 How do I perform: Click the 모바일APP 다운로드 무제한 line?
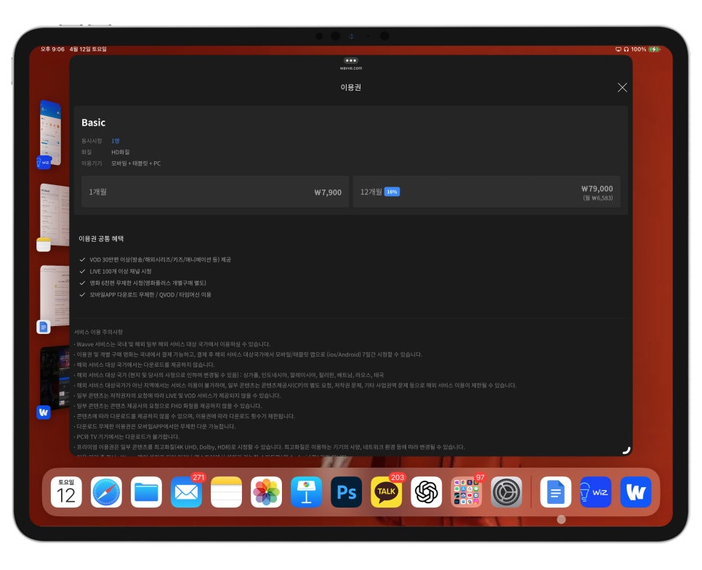150,294
